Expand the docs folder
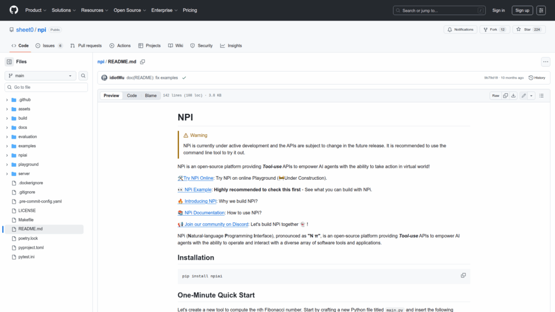This screenshot has width=555, height=312. coord(7,127)
